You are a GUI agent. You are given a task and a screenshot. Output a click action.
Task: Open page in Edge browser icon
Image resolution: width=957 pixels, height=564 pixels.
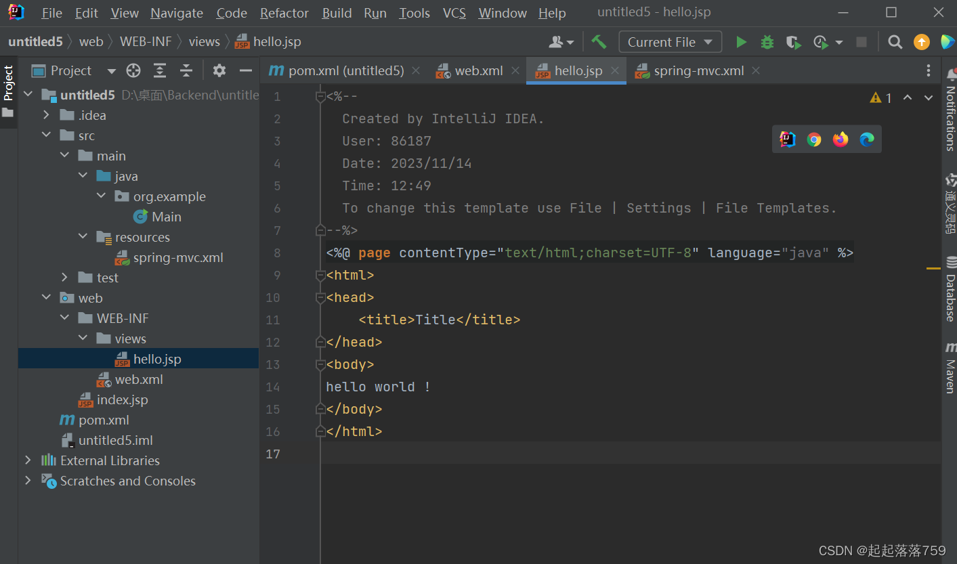point(867,139)
